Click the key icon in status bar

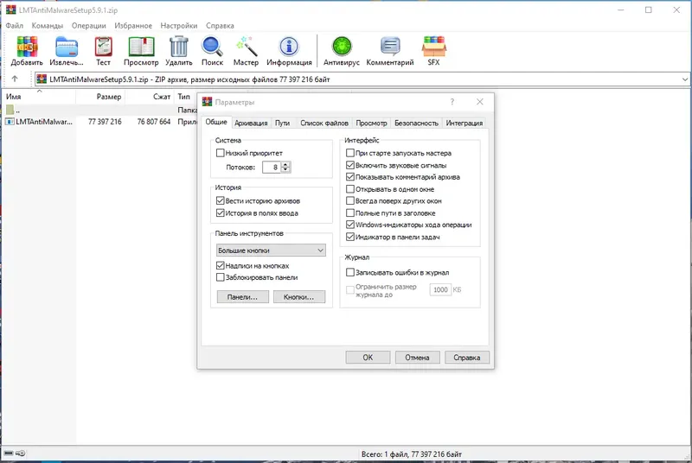[x=20, y=453]
